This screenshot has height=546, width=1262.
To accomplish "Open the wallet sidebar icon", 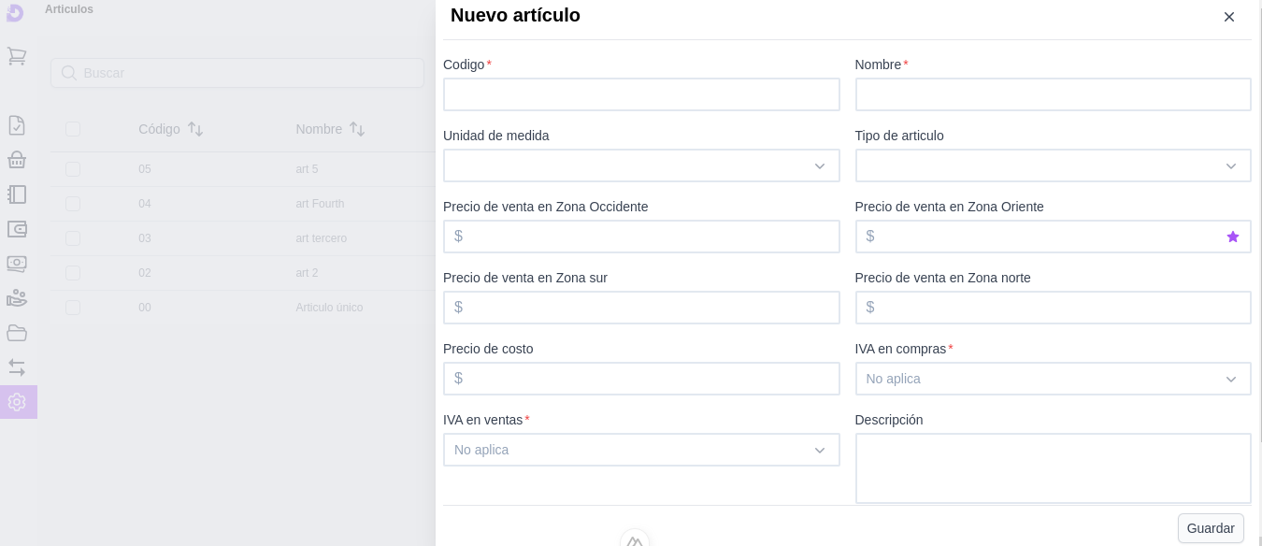I will tap(16, 229).
